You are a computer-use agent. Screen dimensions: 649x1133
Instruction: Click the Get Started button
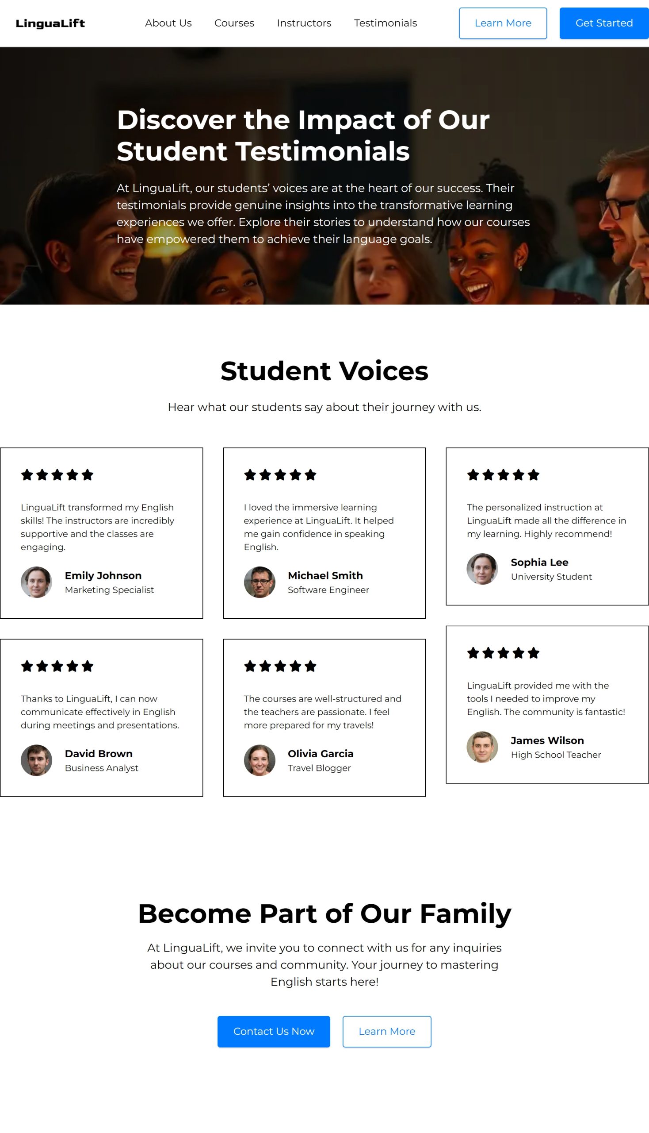point(604,23)
